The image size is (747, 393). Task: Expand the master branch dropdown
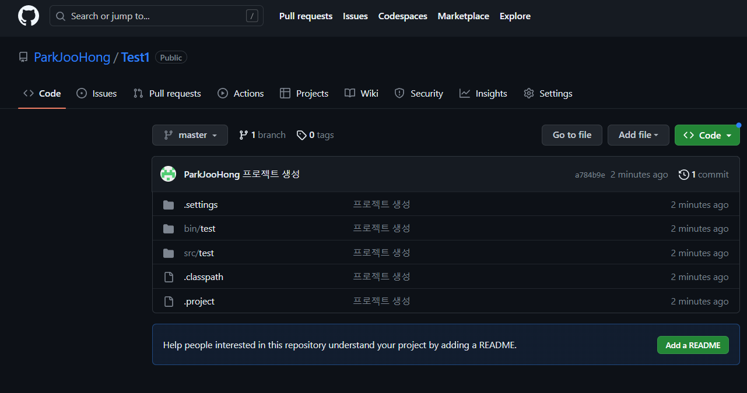[190, 135]
